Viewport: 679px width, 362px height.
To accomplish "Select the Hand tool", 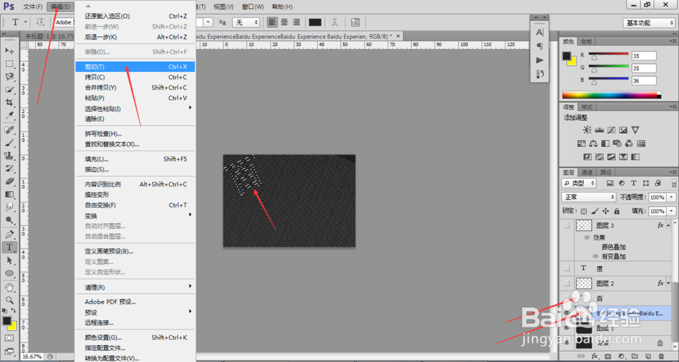I will tap(10, 287).
